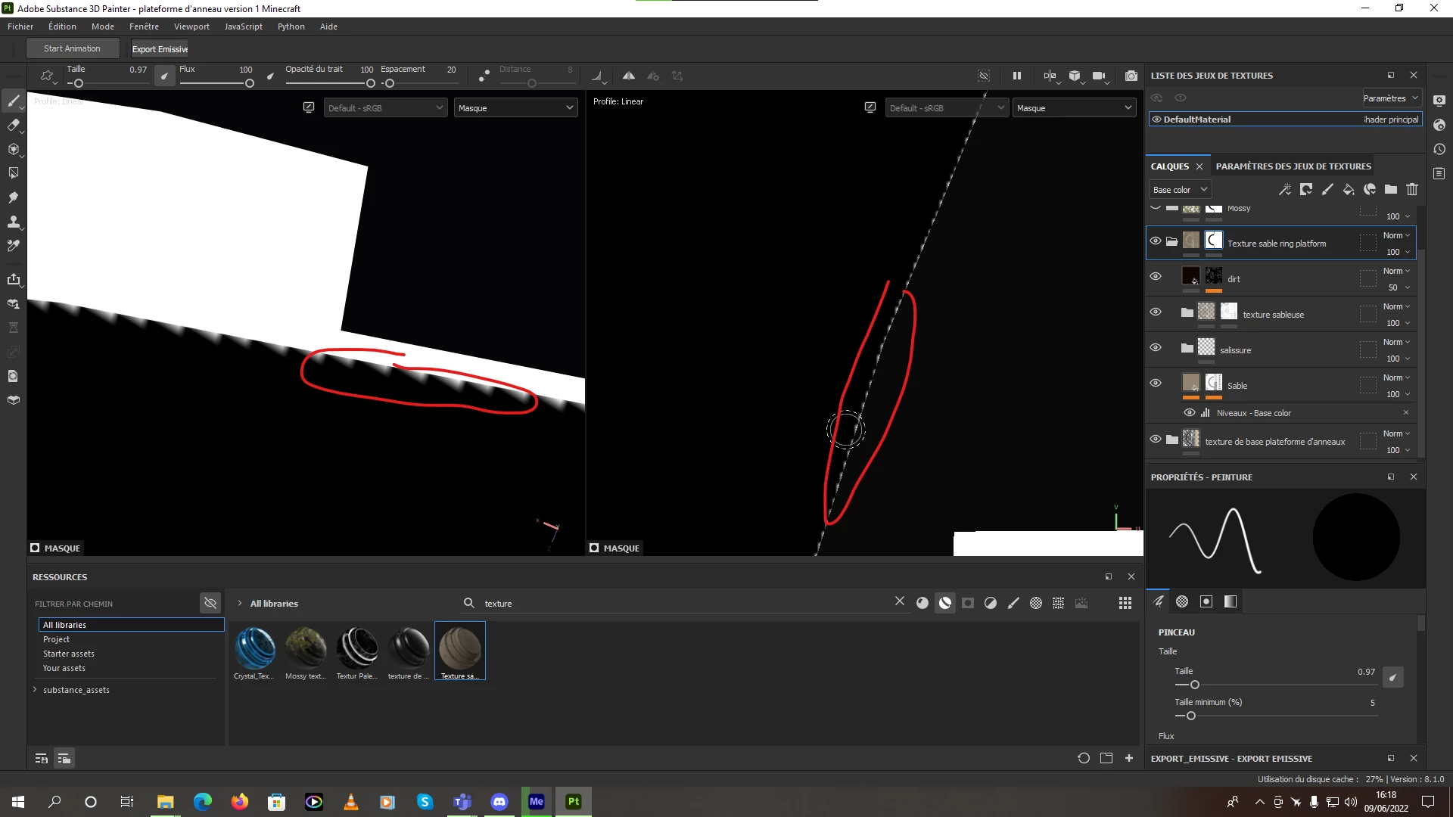Pause the viewport rendering
This screenshot has width=1453, height=817.
click(1017, 76)
